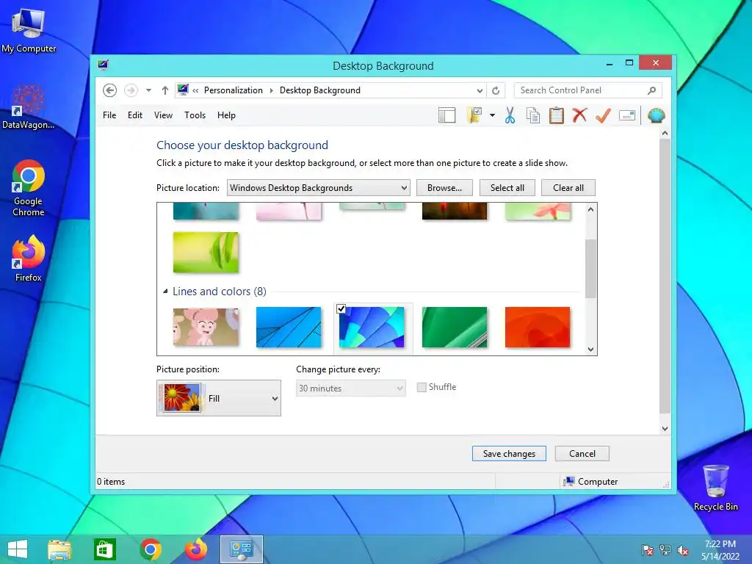Image resolution: width=752 pixels, height=564 pixels.
Task: Click the Forward navigation arrow
Action: point(131,90)
